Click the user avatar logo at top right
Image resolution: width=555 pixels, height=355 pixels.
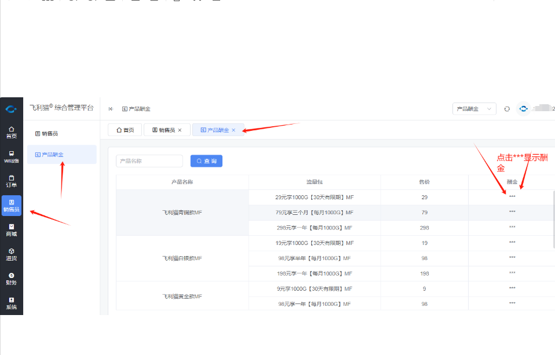523,109
